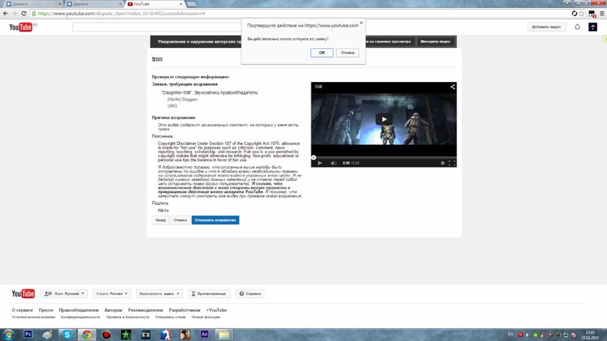Select the YouTube browser tab
This screenshot has height=341, width=607.
[153, 4]
